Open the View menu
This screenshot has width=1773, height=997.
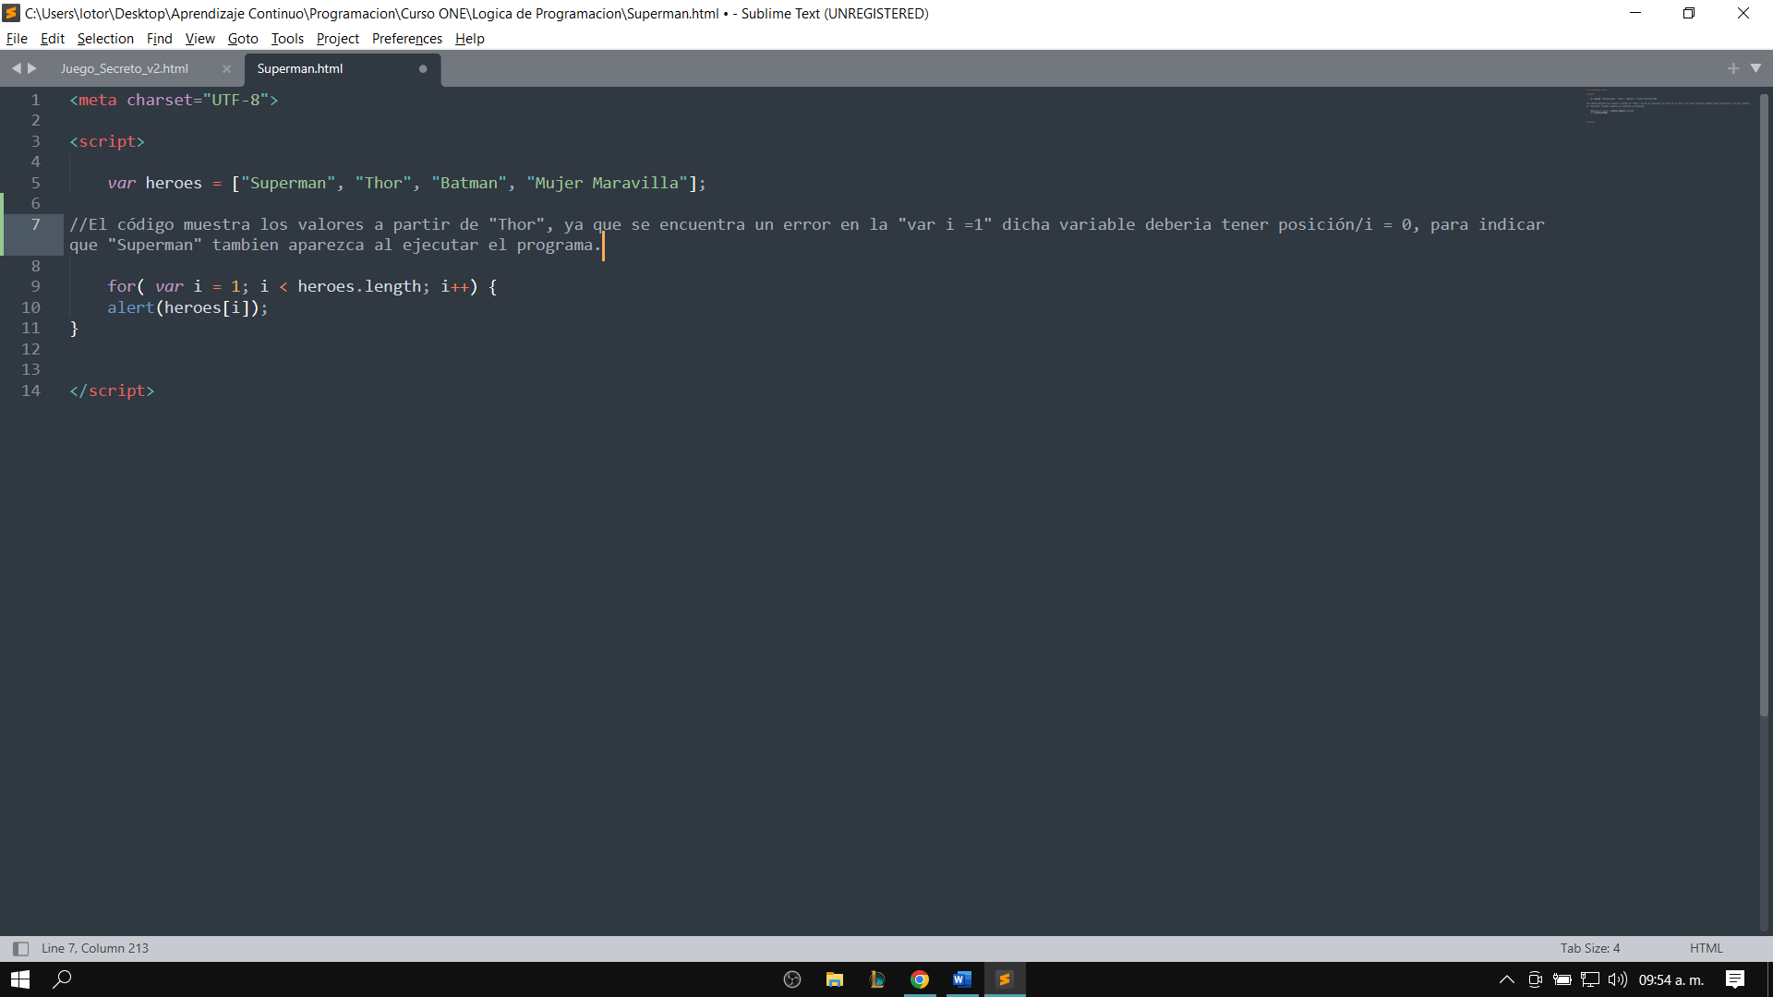pos(199,39)
